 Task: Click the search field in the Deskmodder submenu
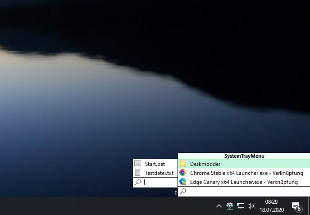coord(160,182)
